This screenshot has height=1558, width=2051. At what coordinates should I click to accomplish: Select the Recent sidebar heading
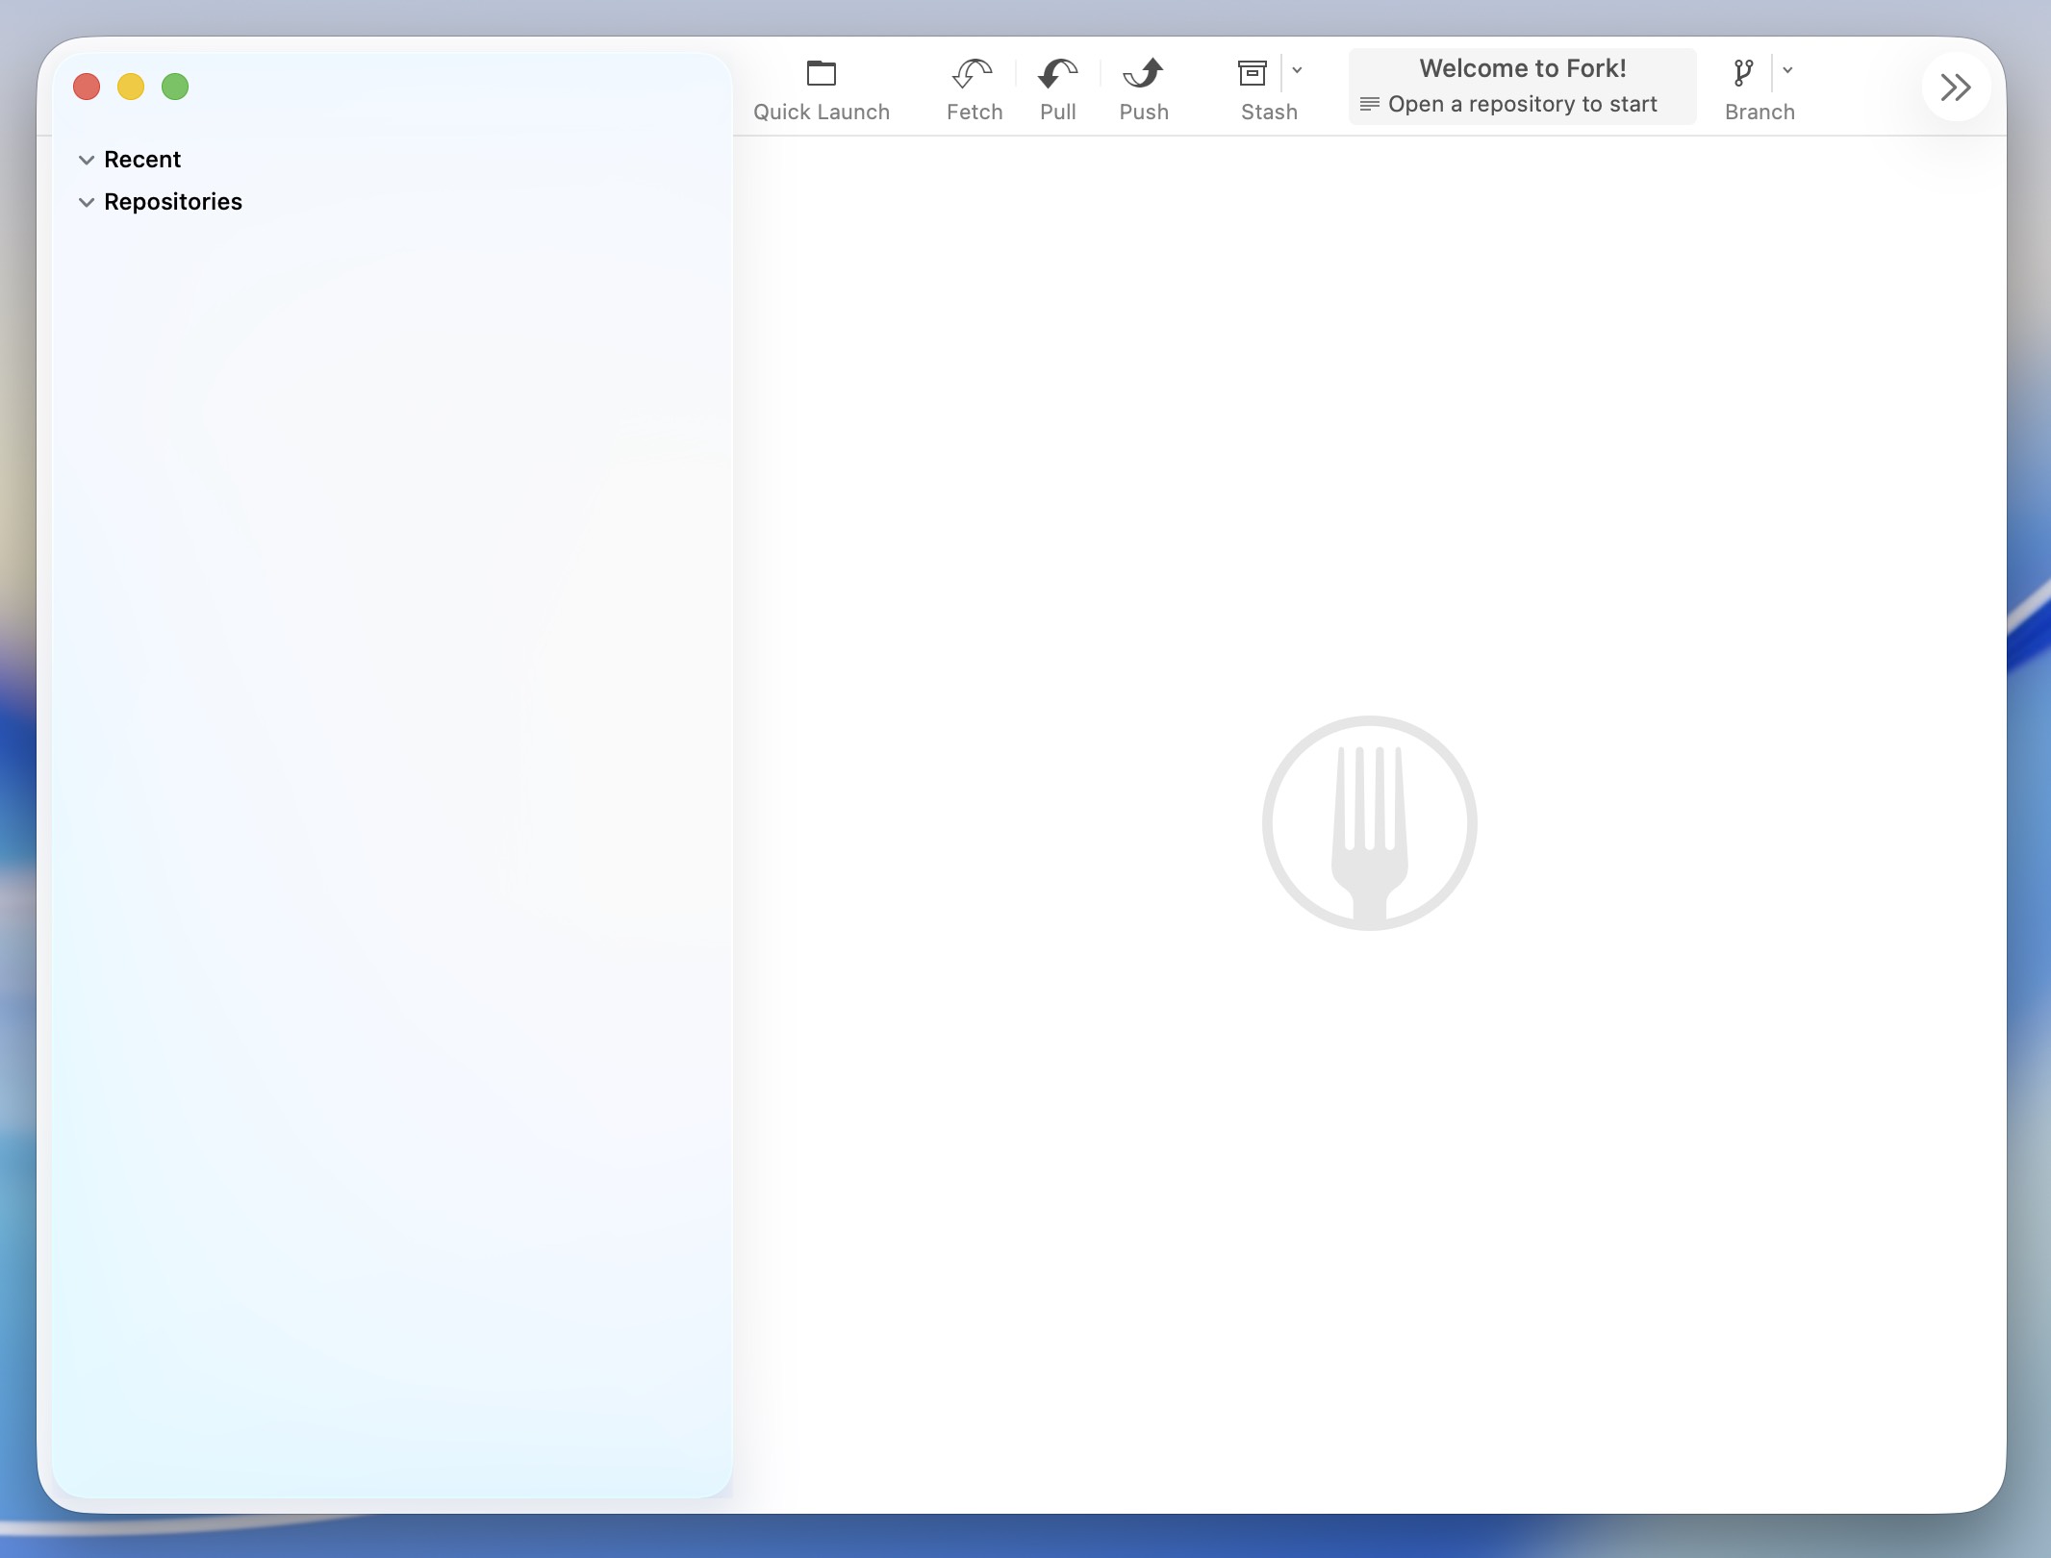pyautogui.click(x=142, y=160)
